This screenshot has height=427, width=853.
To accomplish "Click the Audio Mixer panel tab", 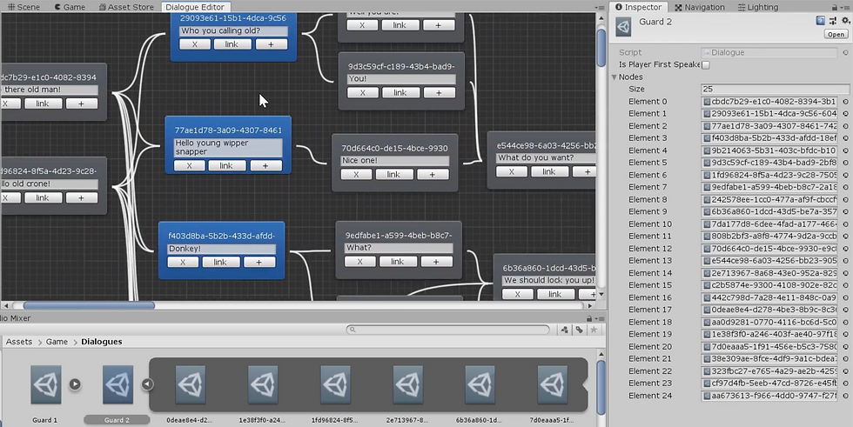I will tap(16, 318).
